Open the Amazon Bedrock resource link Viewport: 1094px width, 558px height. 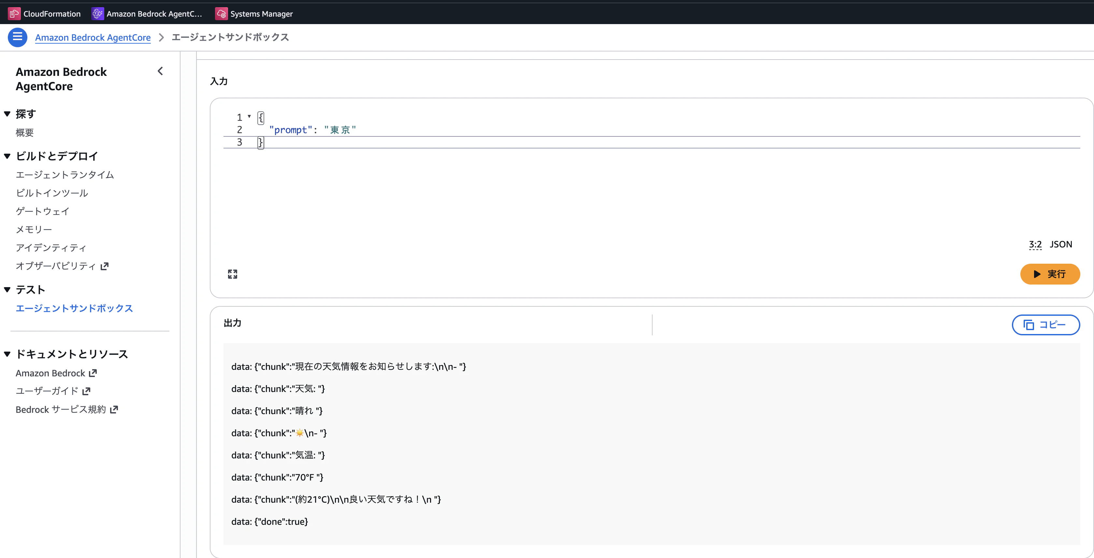click(x=50, y=373)
